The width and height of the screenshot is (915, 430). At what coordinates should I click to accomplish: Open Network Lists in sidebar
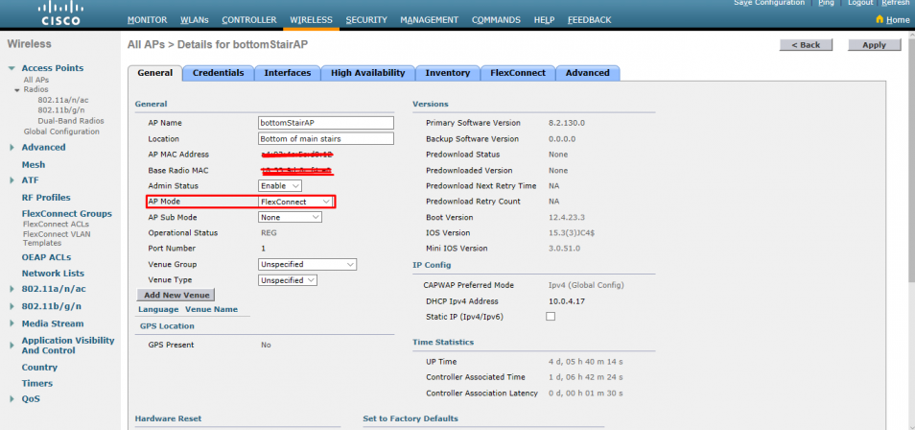(x=53, y=274)
